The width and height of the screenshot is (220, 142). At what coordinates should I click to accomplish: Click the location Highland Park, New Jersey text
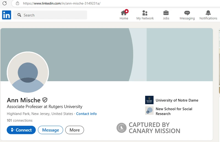click(x=40, y=114)
